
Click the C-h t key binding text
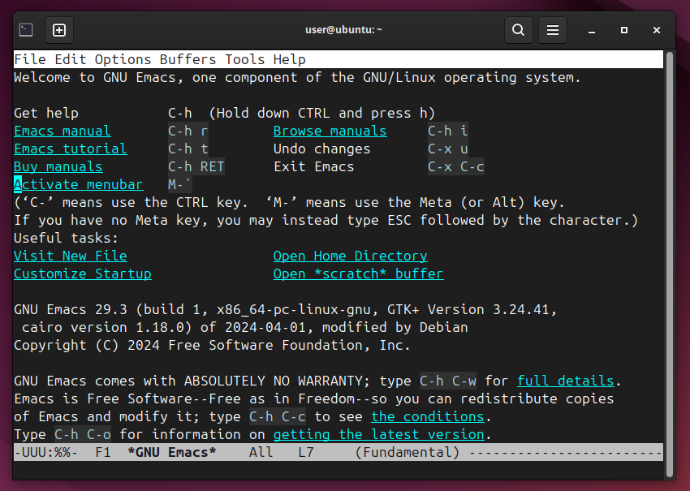pyautogui.click(x=188, y=149)
